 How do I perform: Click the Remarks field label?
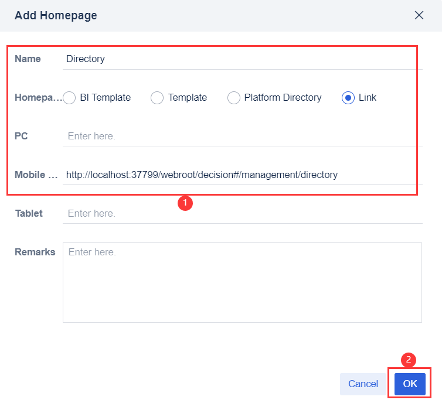[x=35, y=252]
